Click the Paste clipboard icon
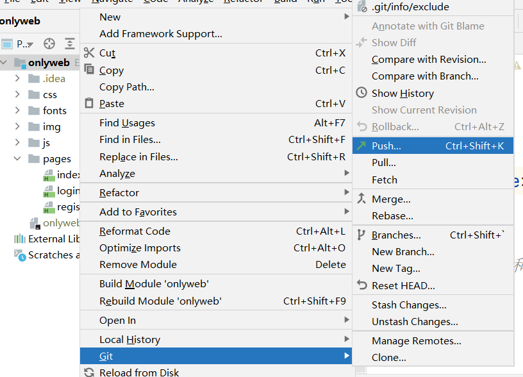This screenshot has width=523, height=377. click(89, 103)
